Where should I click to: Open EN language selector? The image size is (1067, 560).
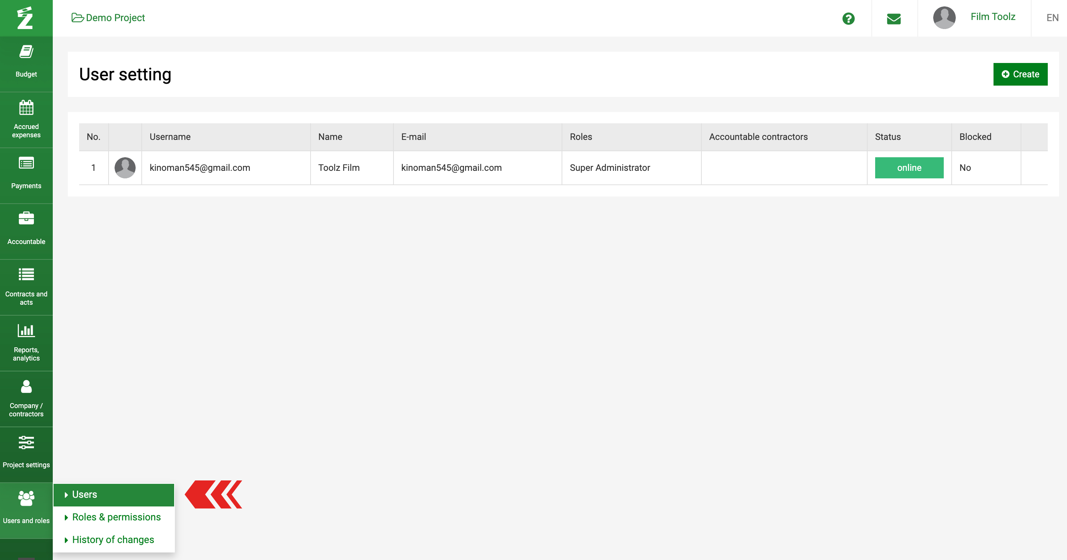[1052, 18]
